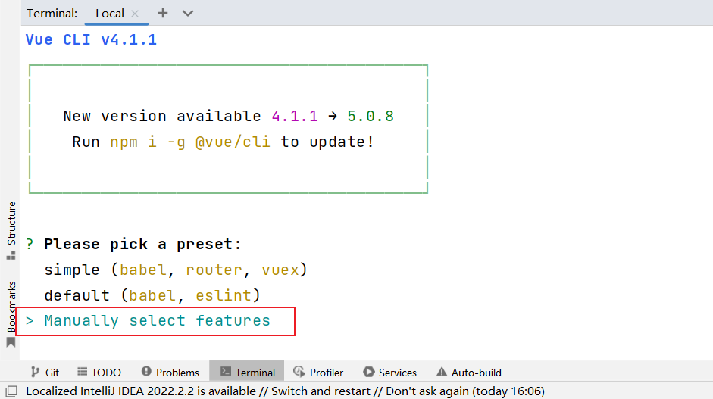The image size is (713, 399).
Task: Open the TODO tool window
Action: (99, 373)
